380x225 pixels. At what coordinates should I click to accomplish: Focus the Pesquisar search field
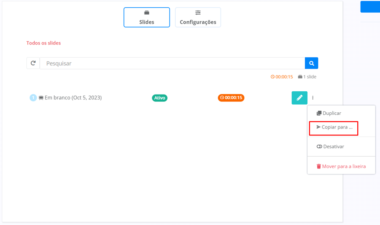[172, 63]
